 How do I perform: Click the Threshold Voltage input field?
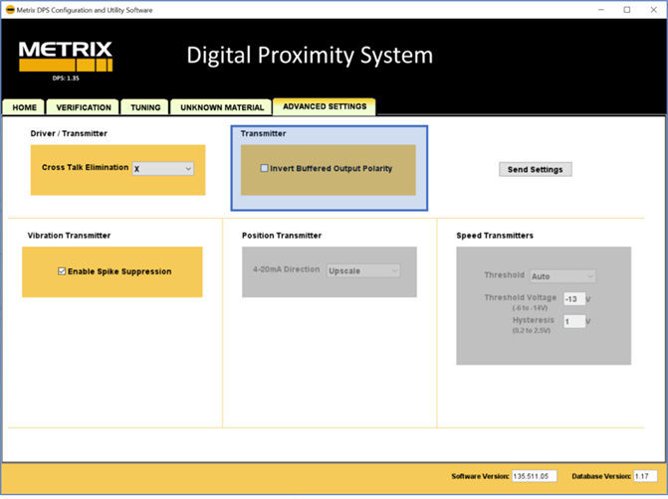[572, 299]
